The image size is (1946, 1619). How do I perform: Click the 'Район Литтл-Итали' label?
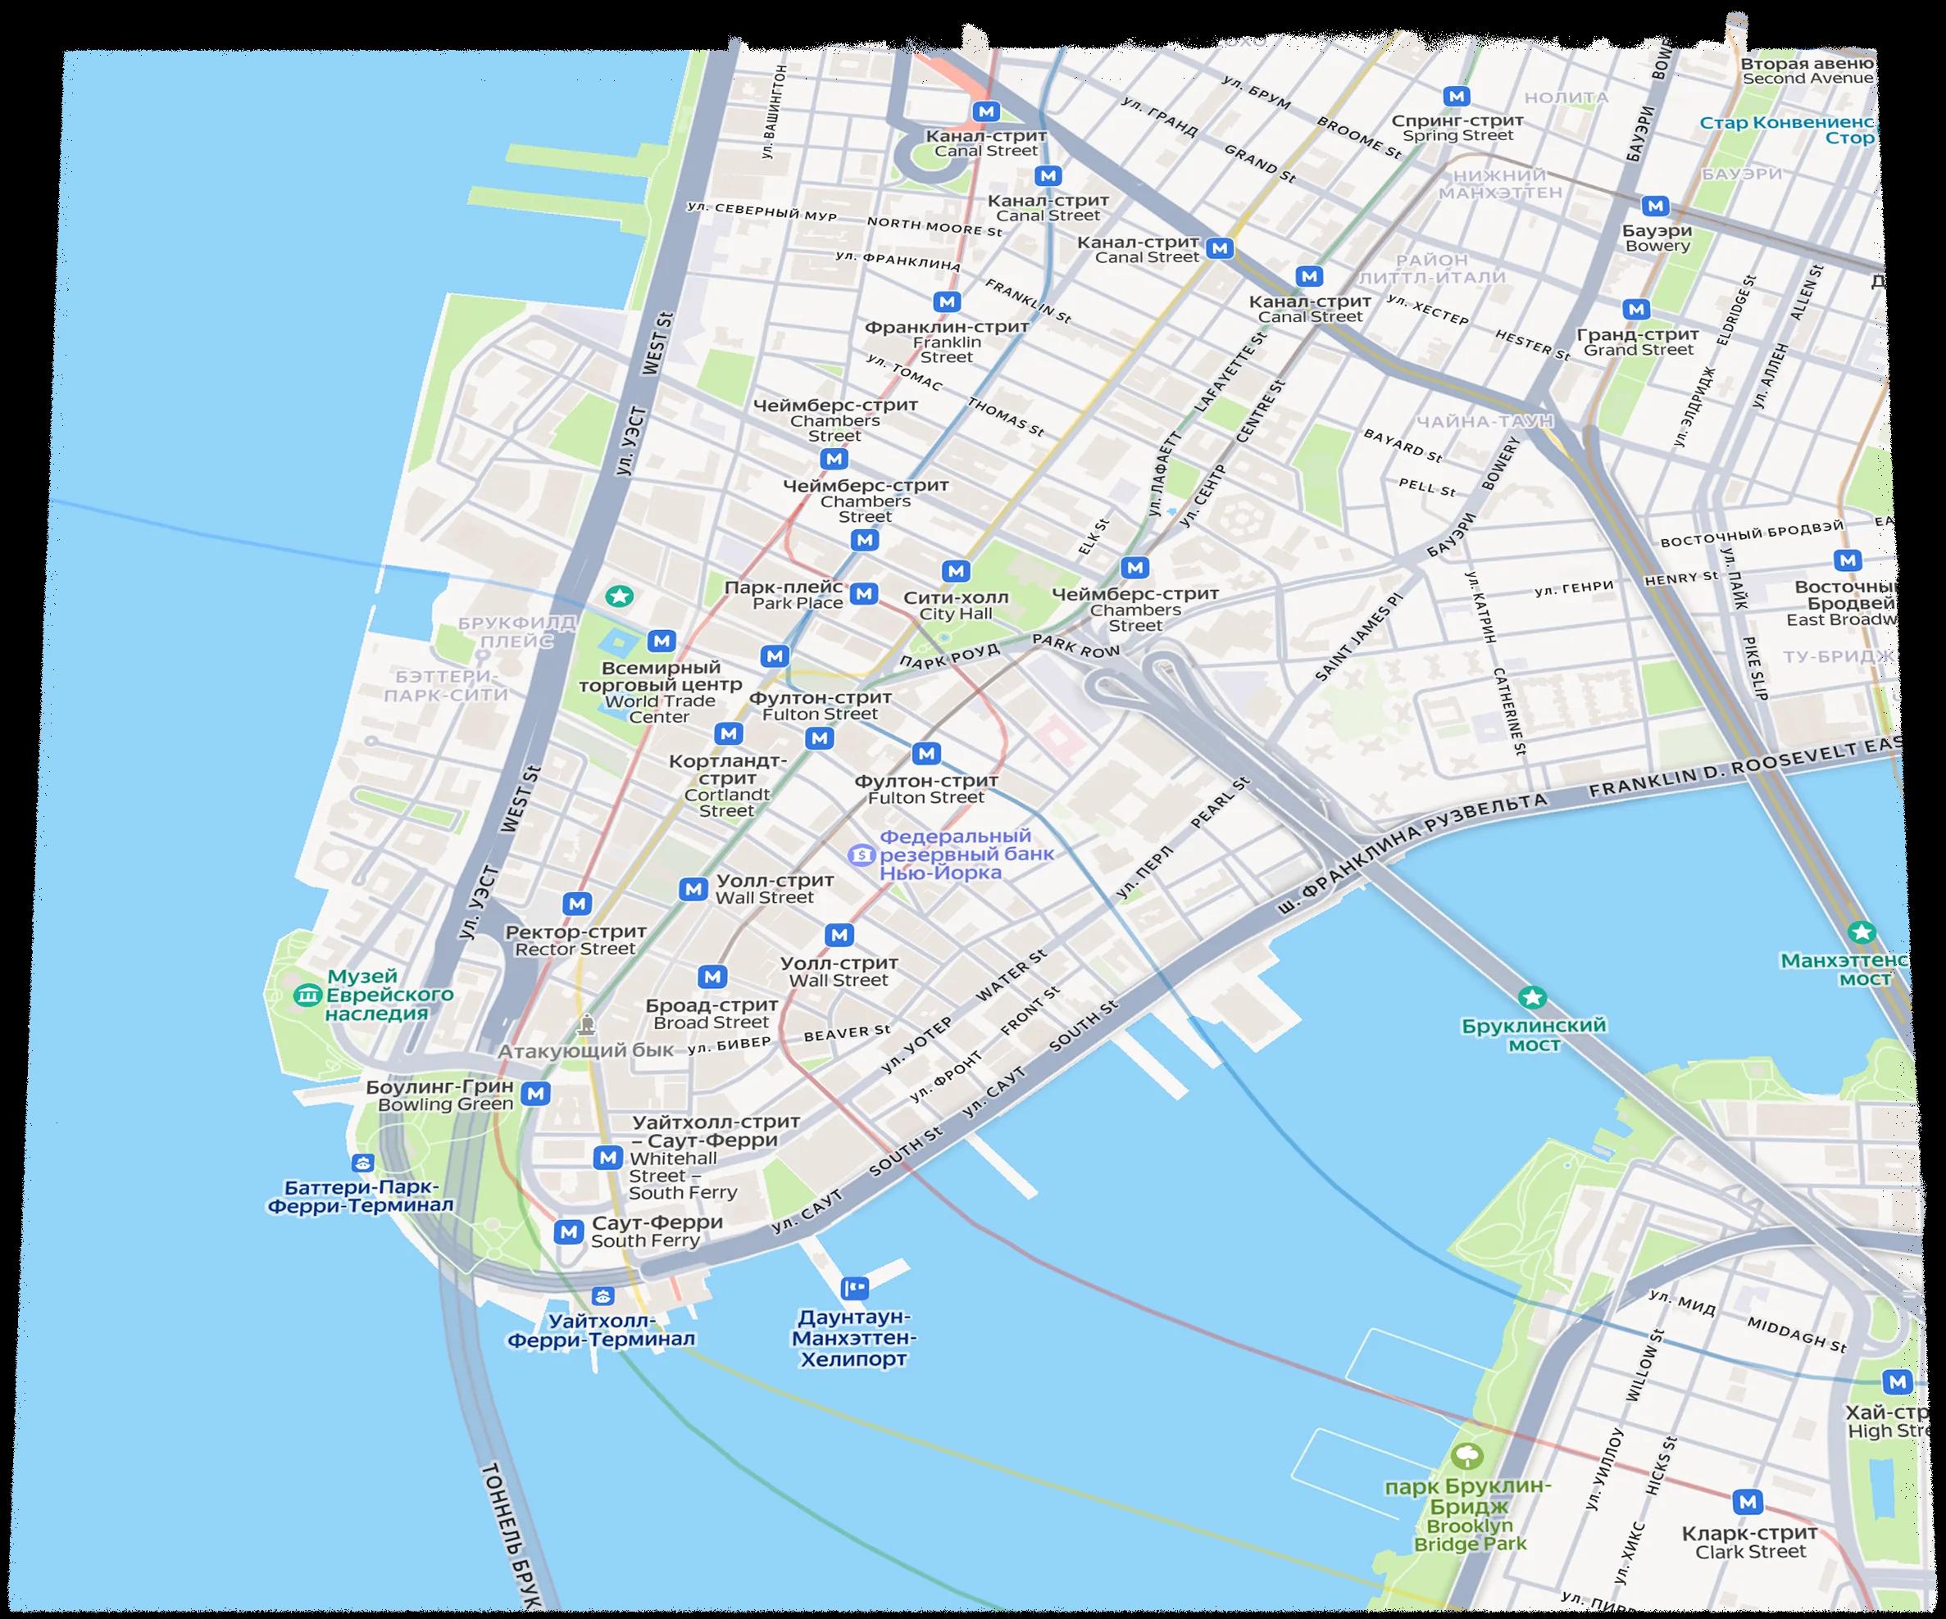[x=1432, y=269]
